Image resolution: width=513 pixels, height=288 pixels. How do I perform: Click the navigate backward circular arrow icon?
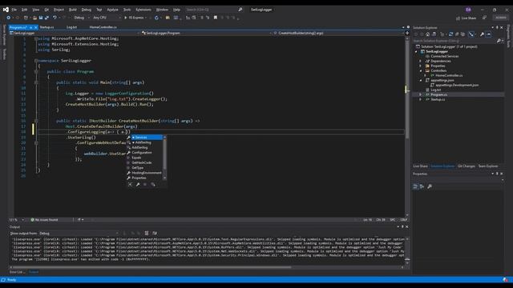[9, 18]
